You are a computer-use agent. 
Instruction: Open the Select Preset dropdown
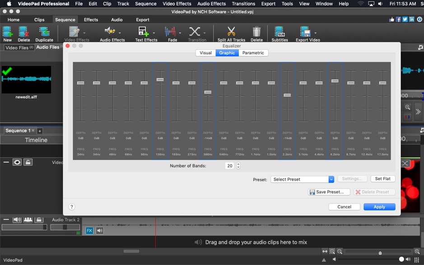[x=302, y=179]
